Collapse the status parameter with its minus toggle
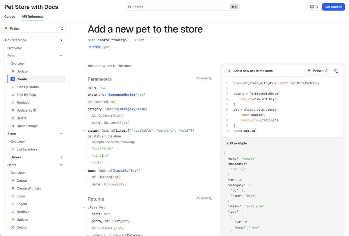Image resolution: width=349 pixels, height=236 pixels. [83, 130]
